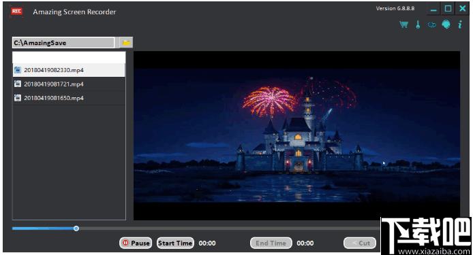Open the shopping cart purchase icon

(403, 24)
